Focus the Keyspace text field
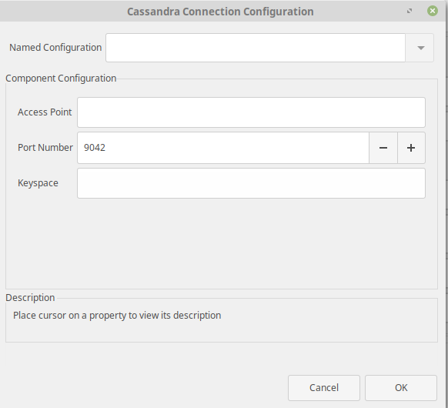The image size is (448, 408). 251,183
